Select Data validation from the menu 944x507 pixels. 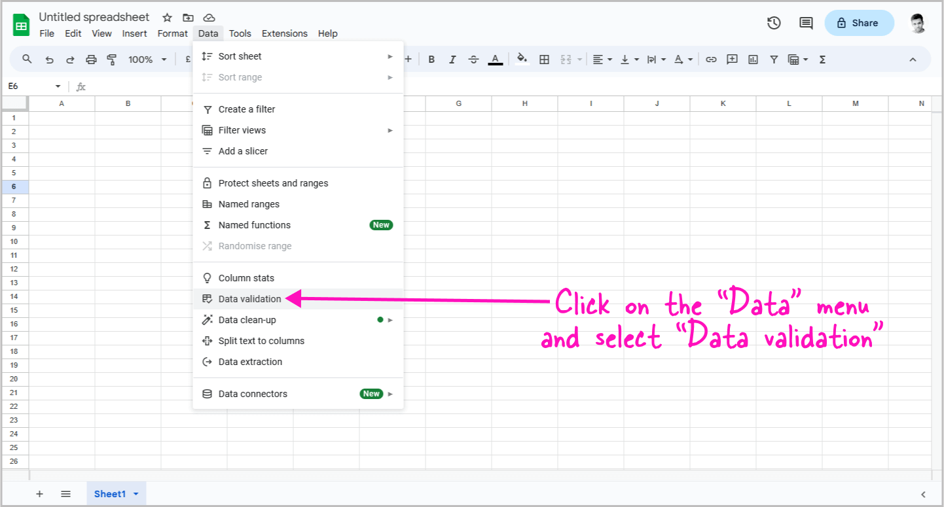[249, 298]
